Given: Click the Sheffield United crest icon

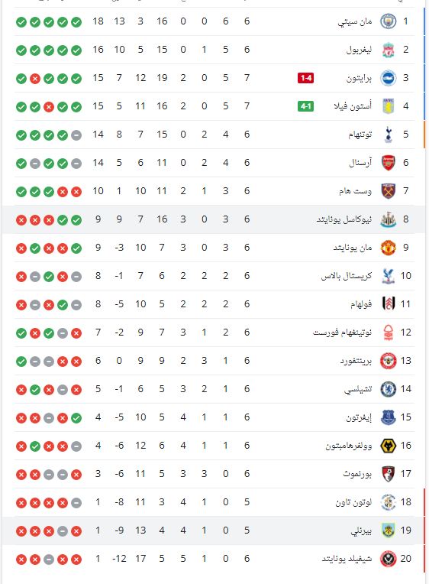Looking at the screenshot, I should tap(388, 559).
